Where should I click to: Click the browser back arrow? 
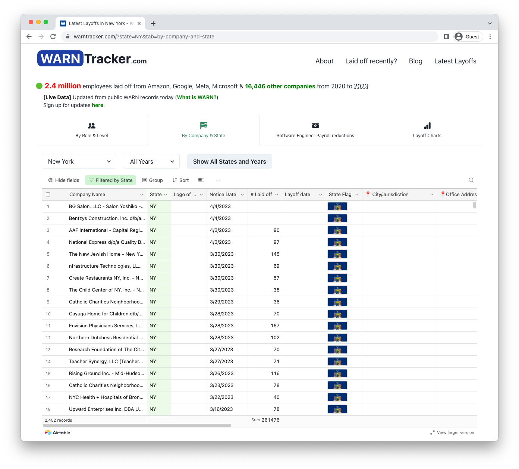(29, 37)
